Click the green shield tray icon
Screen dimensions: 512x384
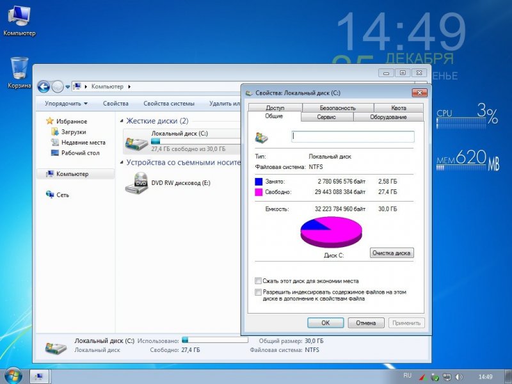pos(435,378)
